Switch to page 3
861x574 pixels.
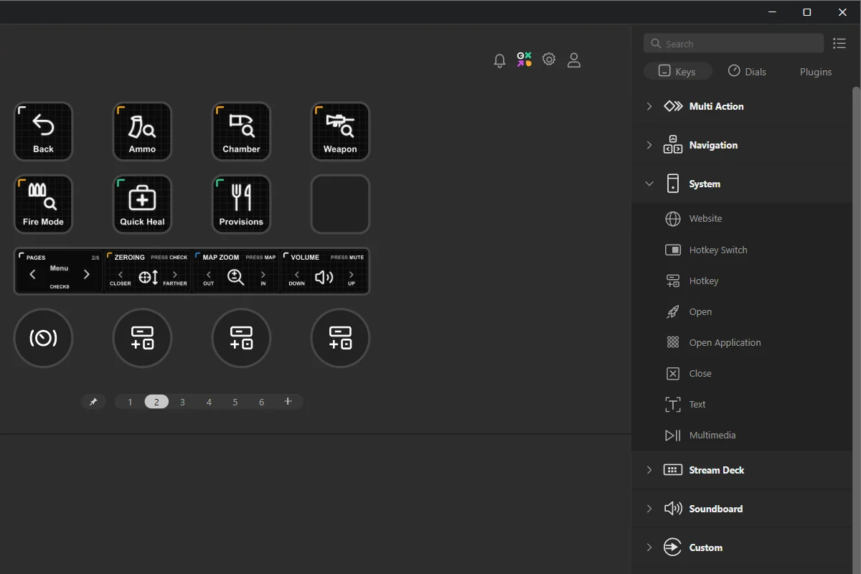point(182,402)
